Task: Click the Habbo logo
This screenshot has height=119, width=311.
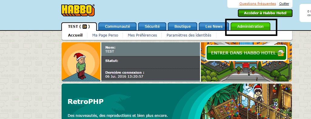Action: tap(78, 10)
